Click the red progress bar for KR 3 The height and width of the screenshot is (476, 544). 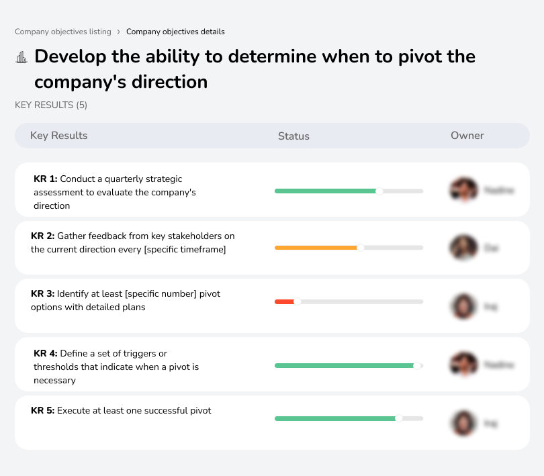click(x=285, y=301)
